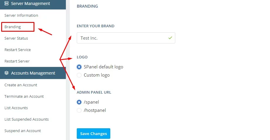
Task: Collapse the Accounts Management section header
Action: point(33,73)
